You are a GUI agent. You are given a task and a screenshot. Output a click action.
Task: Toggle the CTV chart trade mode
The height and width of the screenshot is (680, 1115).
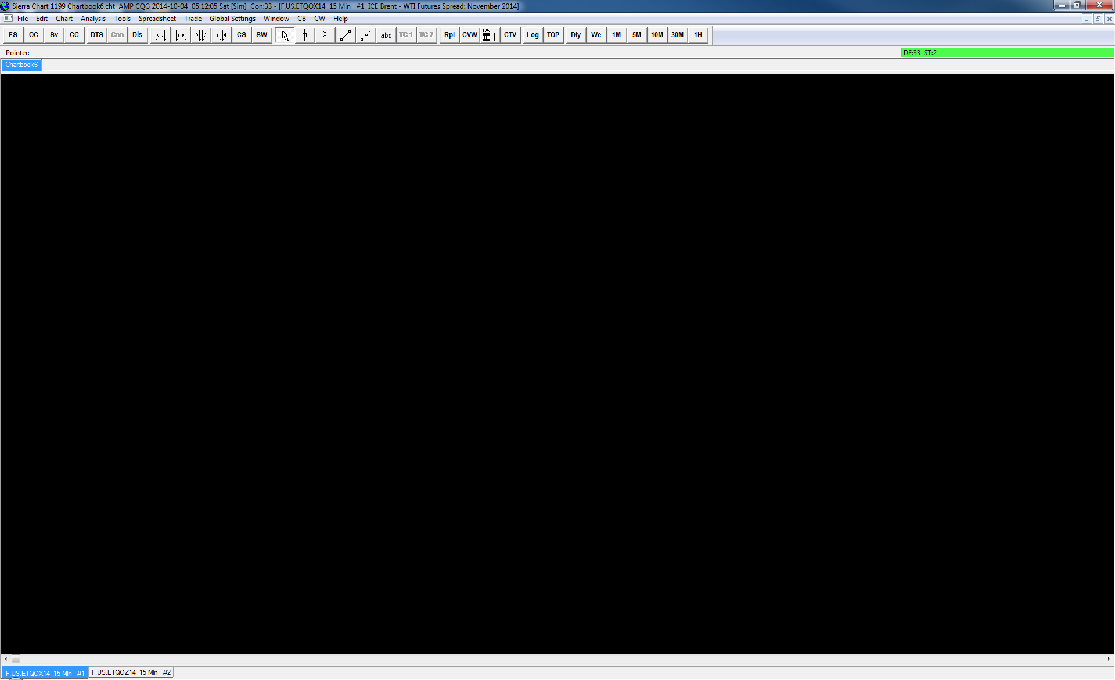510,35
